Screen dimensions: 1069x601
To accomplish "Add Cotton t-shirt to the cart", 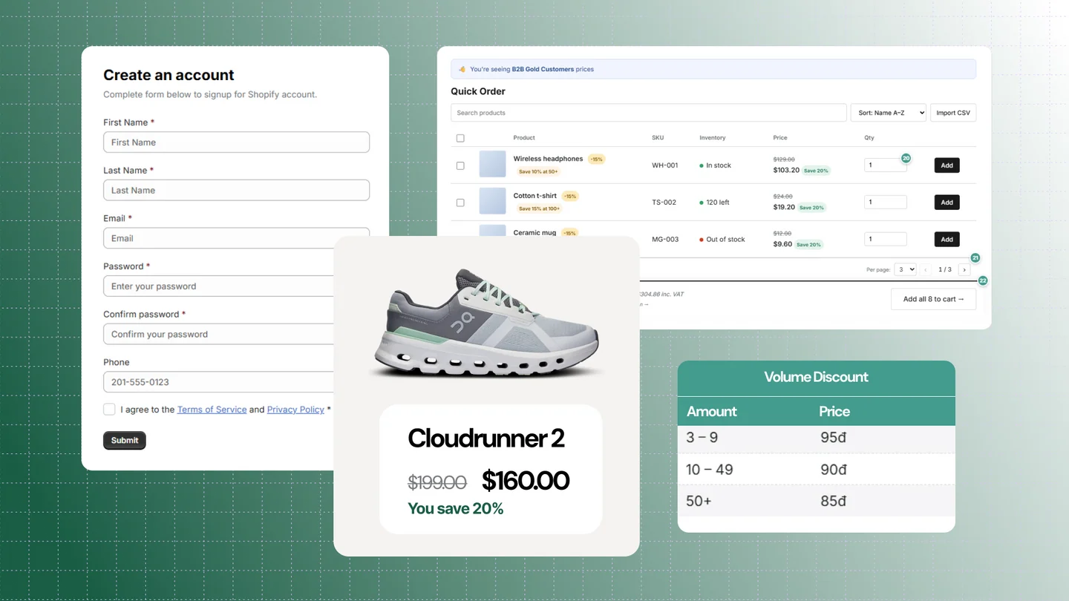I will 947,203.
